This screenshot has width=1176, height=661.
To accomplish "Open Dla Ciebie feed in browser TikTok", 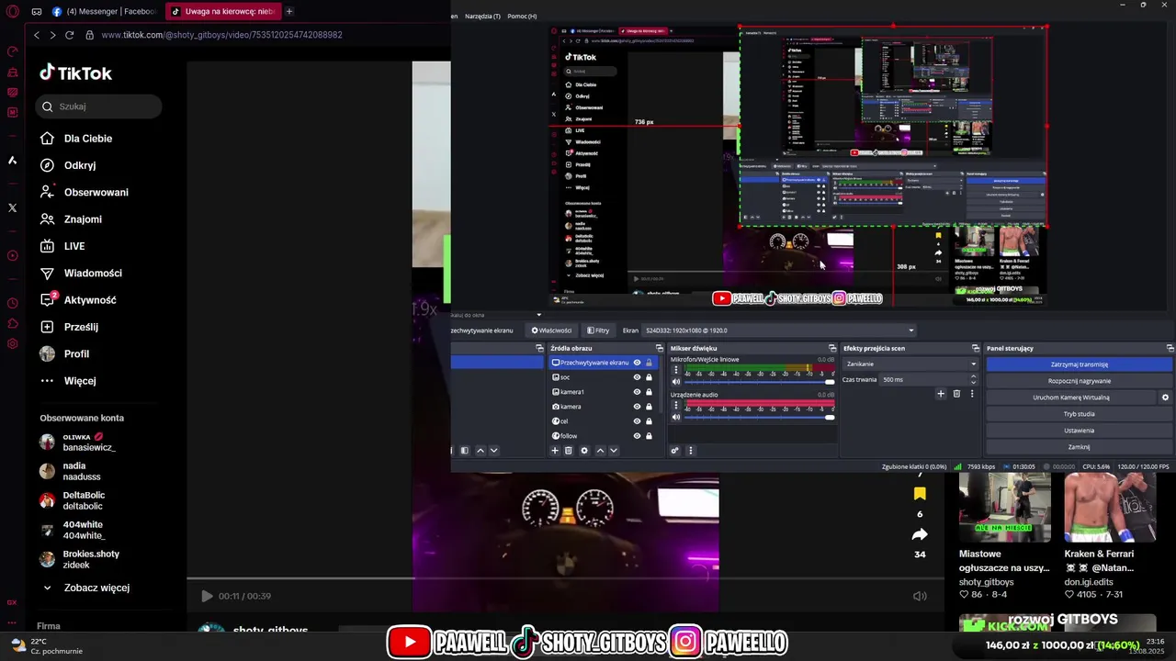I will [76, 139].
